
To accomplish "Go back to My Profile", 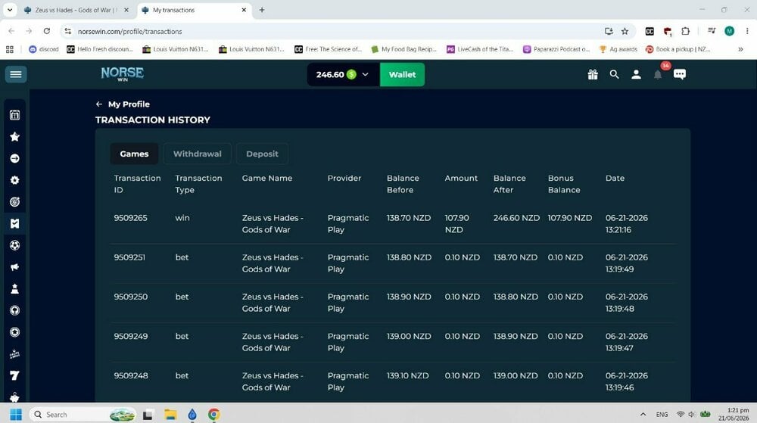I will click(x=129, y=104).
